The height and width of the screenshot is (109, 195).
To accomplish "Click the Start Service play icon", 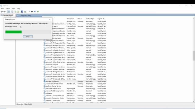I will point(29,12).
